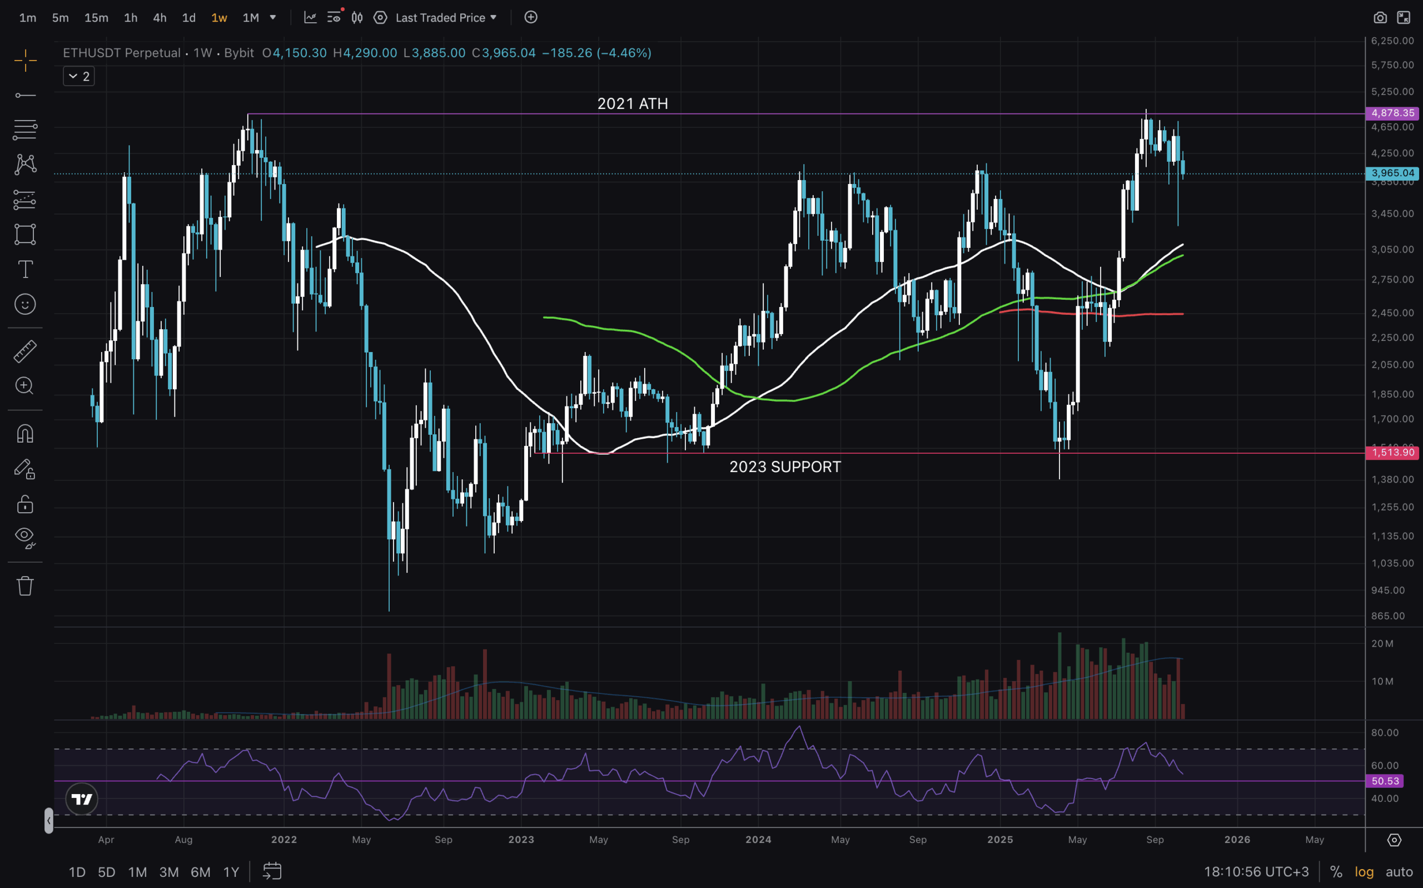Toggle magnet mode in the sidebar
Screen dimensions: 1423x888
[24, 433]
